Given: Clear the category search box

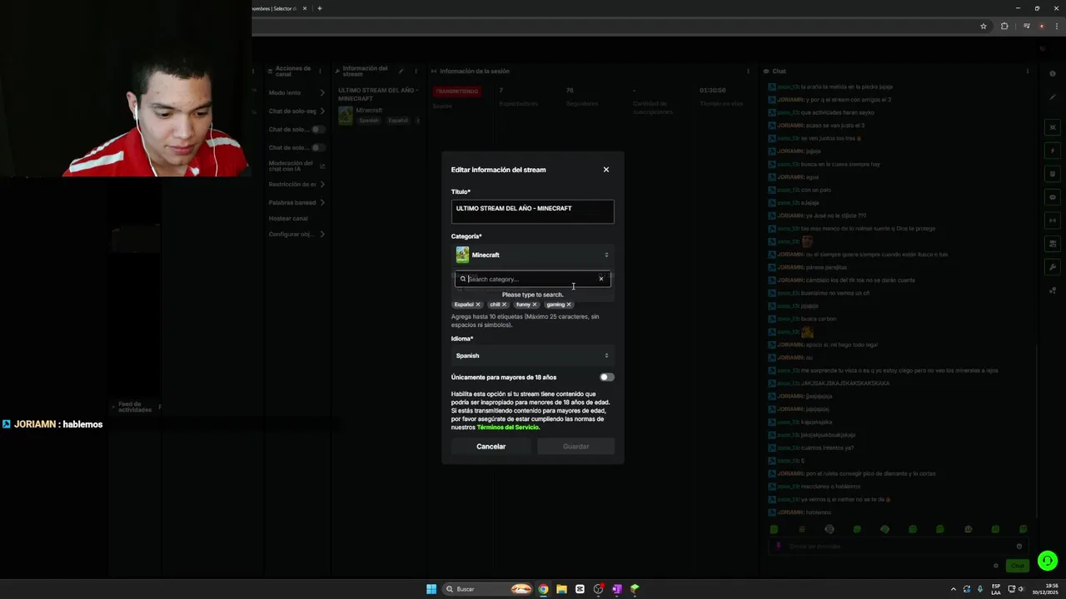Looking at the screenshot, I should point(600,279).
